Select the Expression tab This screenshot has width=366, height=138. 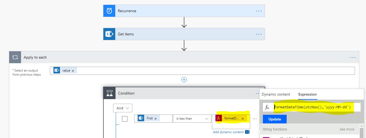click(307, 95)
